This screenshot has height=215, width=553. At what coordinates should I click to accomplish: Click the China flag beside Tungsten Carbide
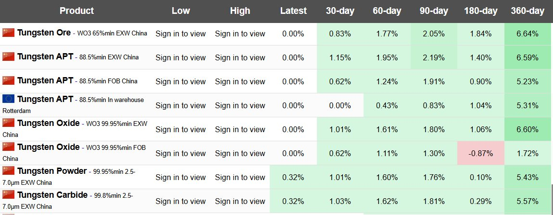[x=9, y=195]
